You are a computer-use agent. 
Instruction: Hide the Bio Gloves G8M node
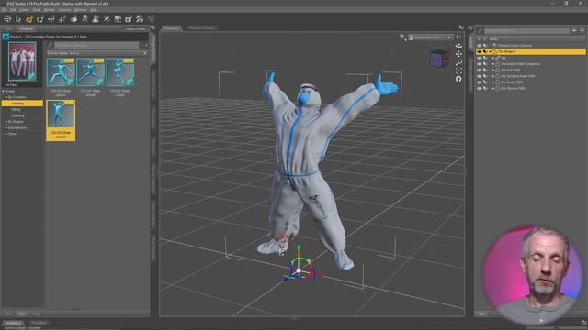click(x=479, y=88)
